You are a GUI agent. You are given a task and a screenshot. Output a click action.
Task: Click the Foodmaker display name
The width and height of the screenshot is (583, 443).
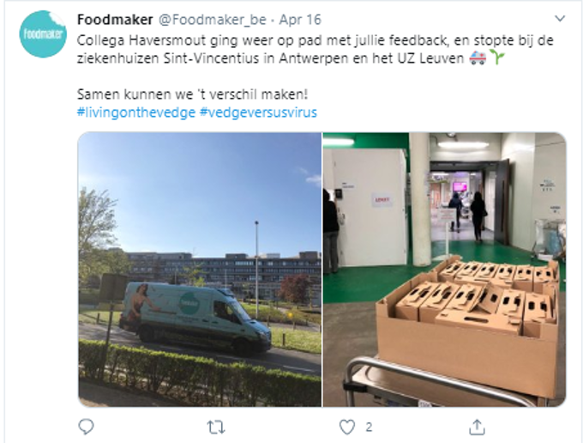click(115, 20)
